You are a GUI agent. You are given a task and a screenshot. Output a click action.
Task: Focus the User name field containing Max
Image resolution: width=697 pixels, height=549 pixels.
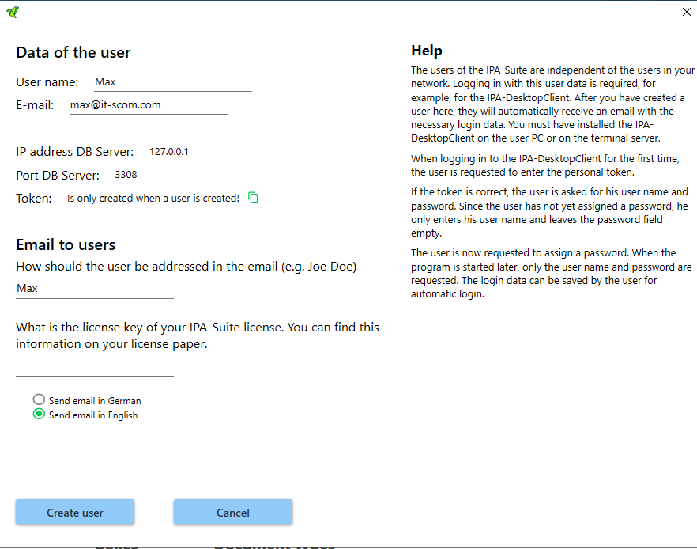[172, 81]
